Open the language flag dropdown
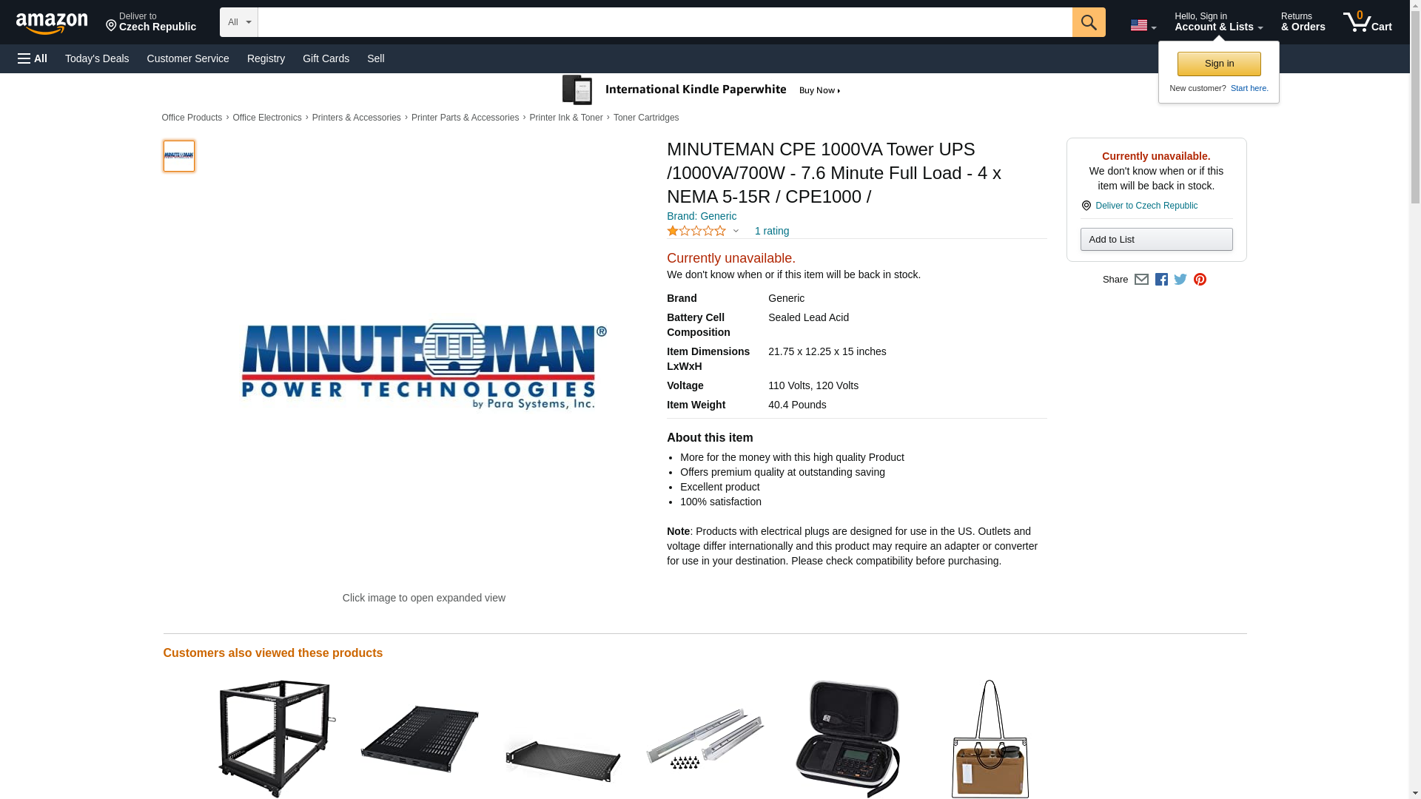 tap(1143, 25)
